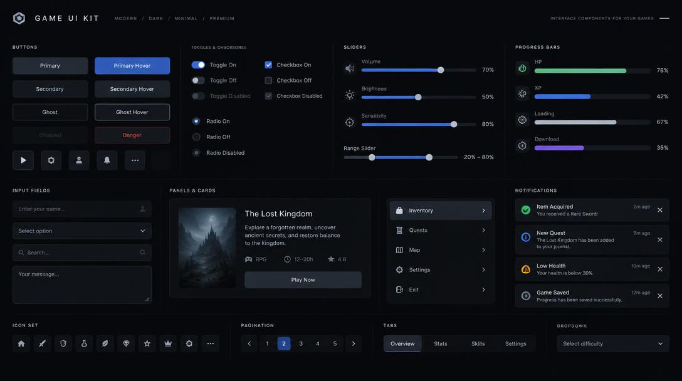Click the Volume speaker icon
Screen dimensions: 682x381
click(350, 69)
